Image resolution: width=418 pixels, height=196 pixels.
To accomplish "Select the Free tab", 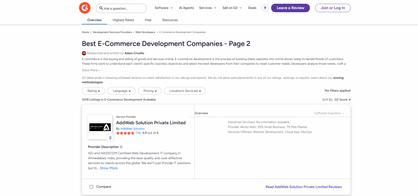I will pos(148,20).
